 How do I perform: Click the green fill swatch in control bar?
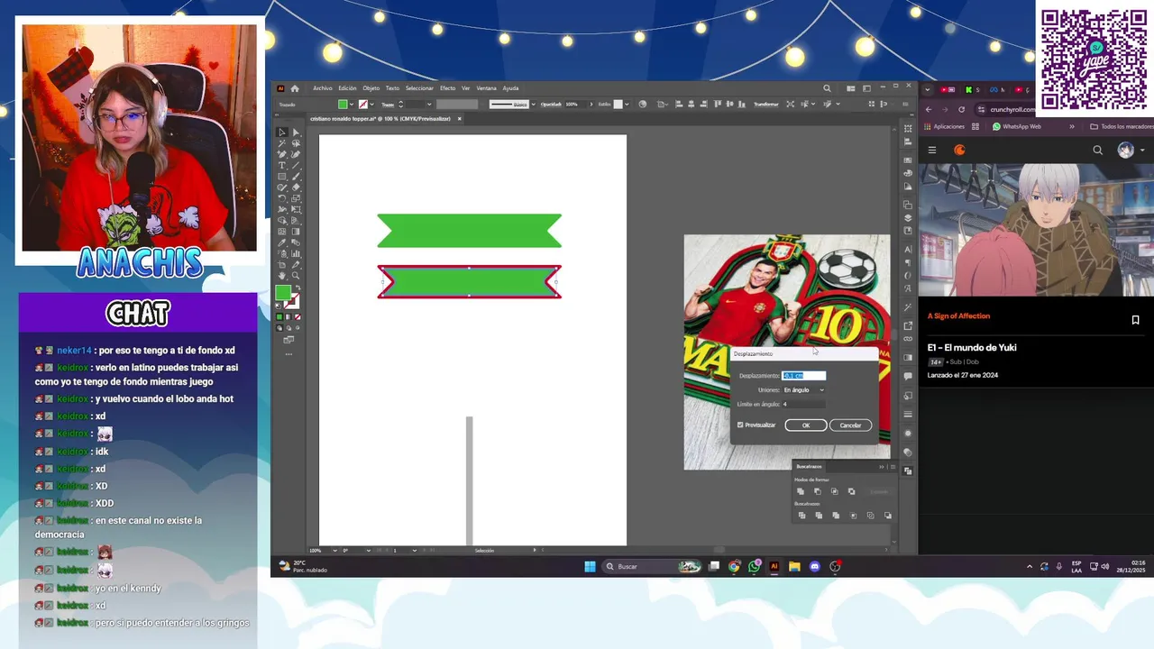tap(343, 104)
